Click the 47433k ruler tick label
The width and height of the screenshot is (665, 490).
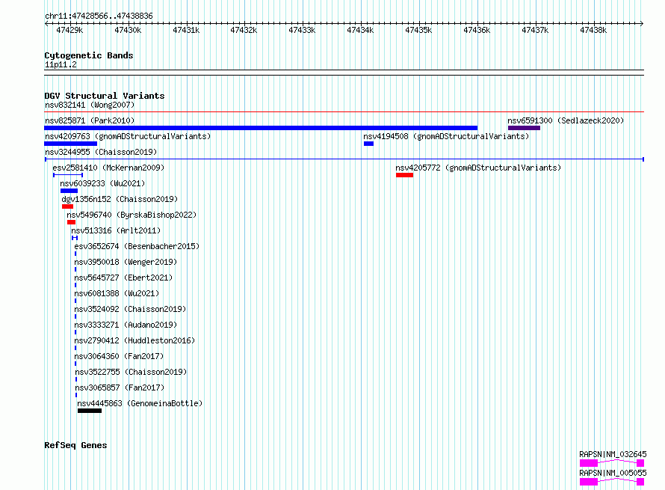pos(302,30)
